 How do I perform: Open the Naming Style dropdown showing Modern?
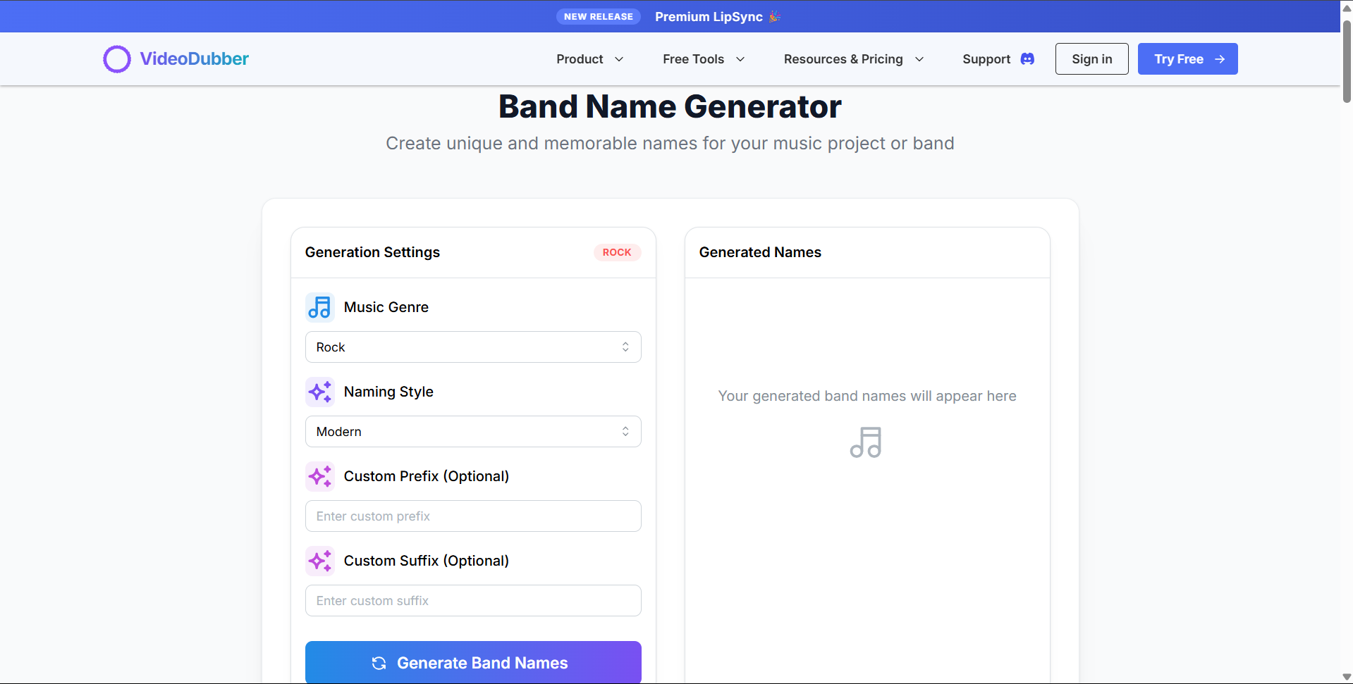(472, 431)
